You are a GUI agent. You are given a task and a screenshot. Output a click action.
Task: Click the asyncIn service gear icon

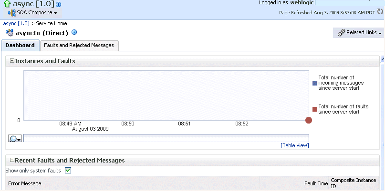click(x=10, y=33)
